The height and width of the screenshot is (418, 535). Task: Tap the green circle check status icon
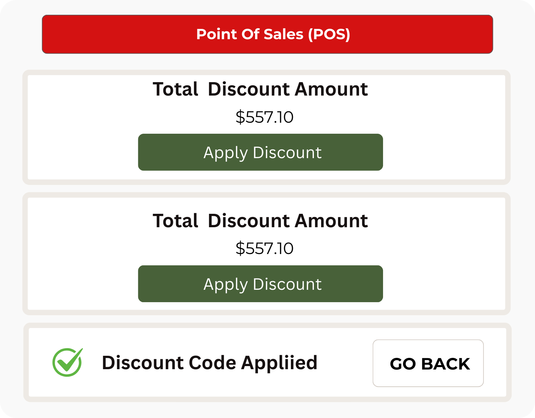[x=67, y=362]
